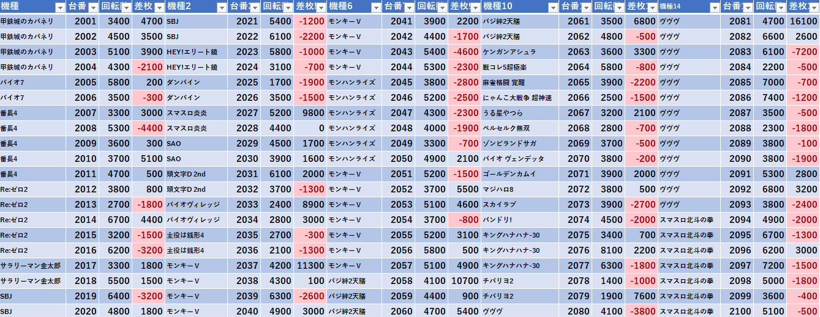The image size is (820, 317).
Task: Select the 16100 difference cell
Action: point(803,21)
